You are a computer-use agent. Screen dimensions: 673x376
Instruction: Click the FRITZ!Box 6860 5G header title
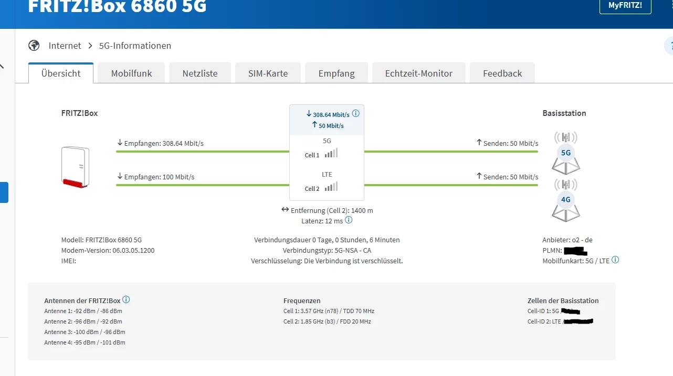pyautogui.click(x=117, y=6)
